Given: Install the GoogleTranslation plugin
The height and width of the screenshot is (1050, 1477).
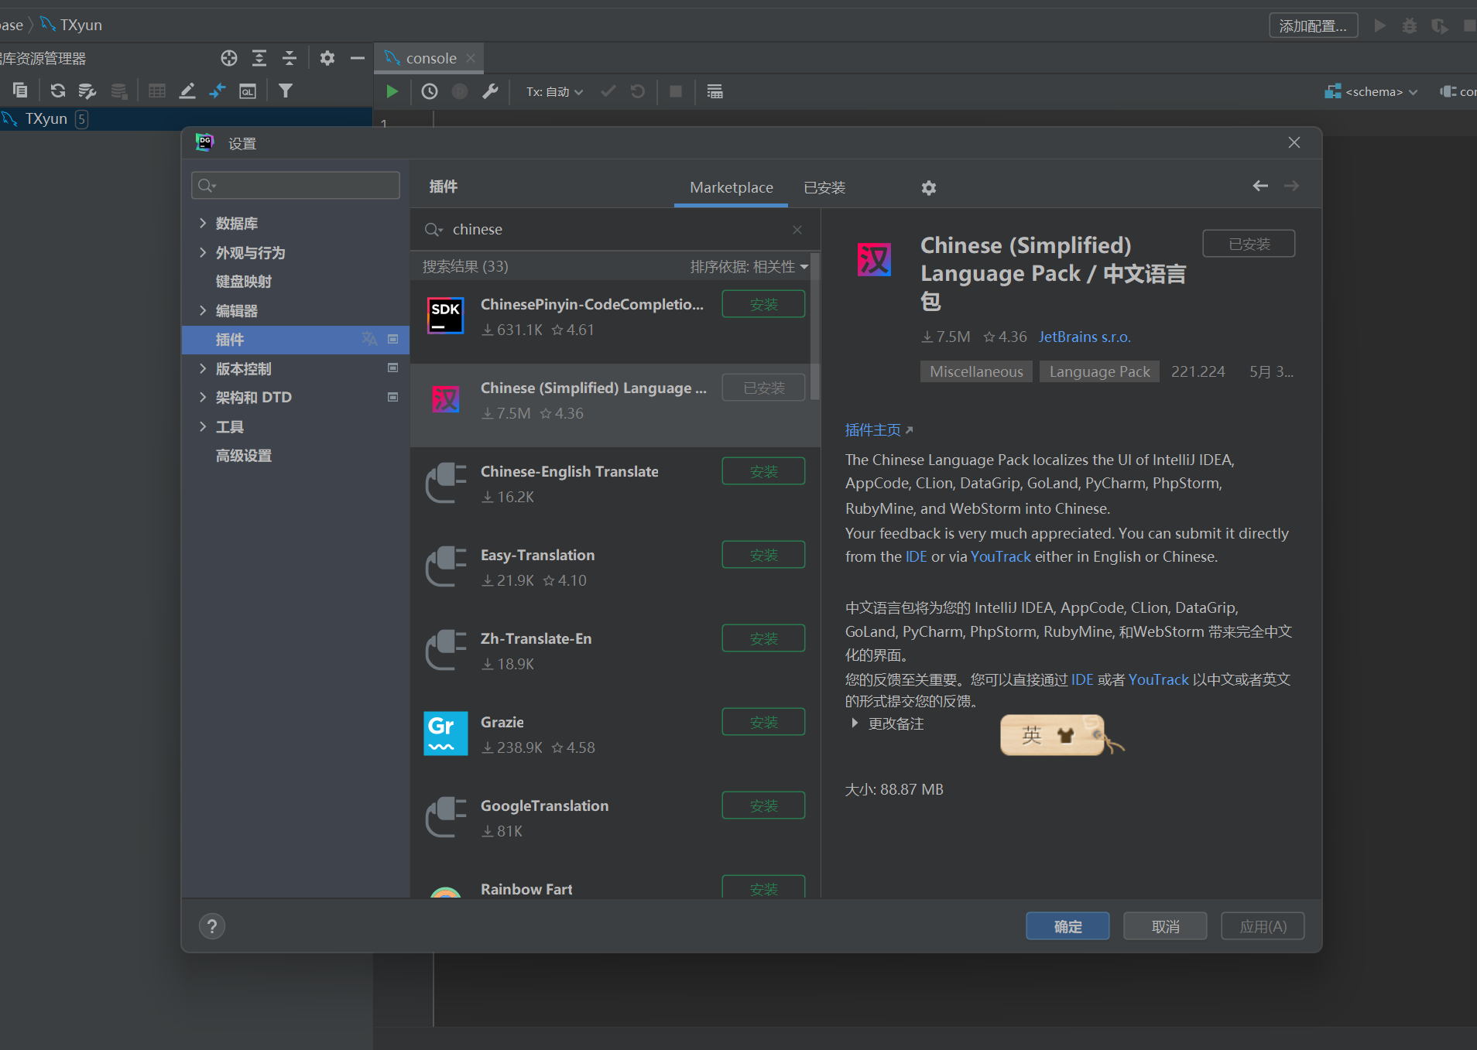Looking at the screenshot, I should pyautogui.click(x=763, y=805).
